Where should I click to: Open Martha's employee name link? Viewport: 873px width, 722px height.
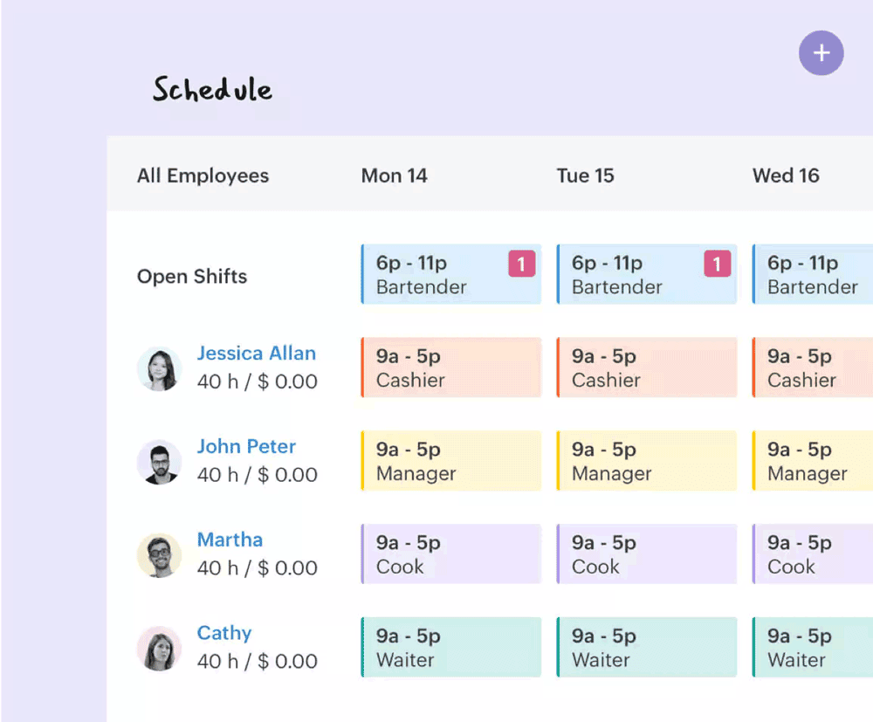230,540
